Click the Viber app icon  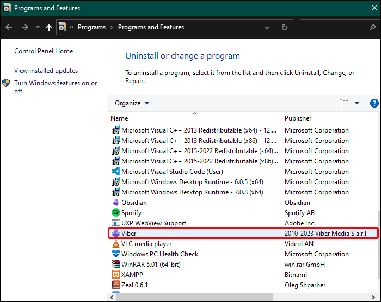pos(115,234)
